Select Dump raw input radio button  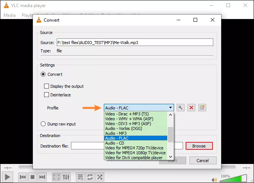(43, 124)
